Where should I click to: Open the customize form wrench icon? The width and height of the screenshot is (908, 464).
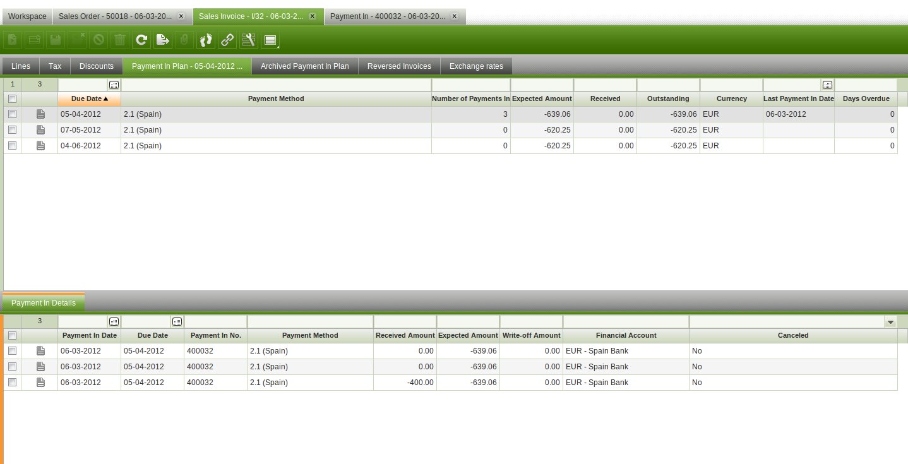[x=249, y=40]
